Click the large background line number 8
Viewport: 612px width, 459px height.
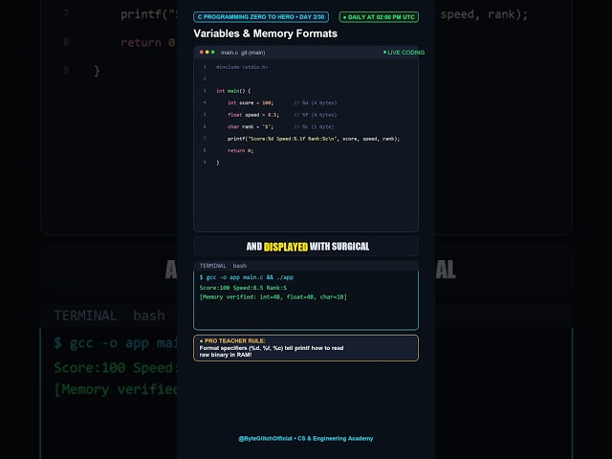tap(66, 42)
